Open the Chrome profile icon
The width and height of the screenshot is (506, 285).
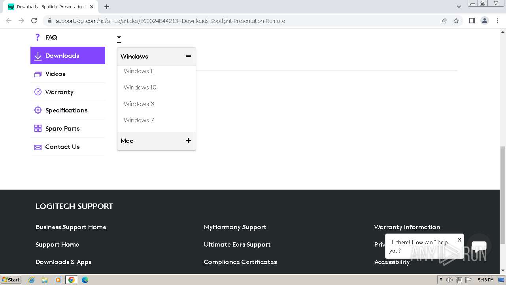(485, 21)
